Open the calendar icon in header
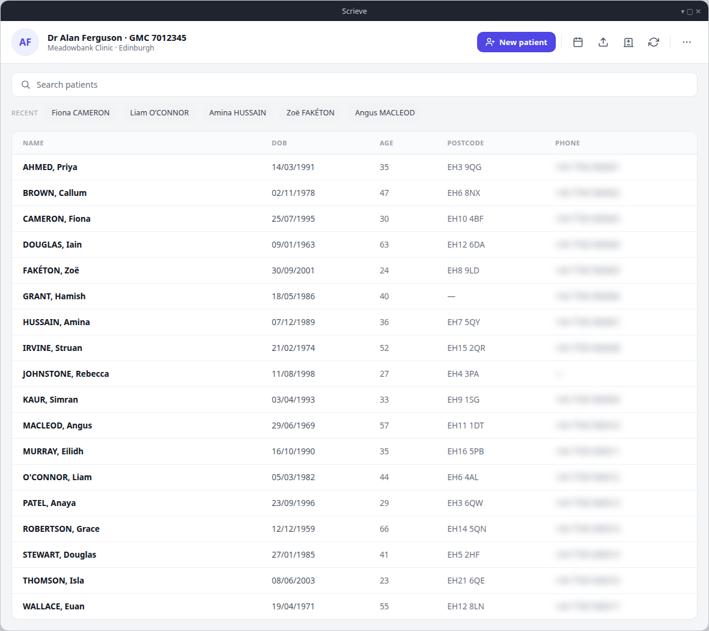 [577, 42]
